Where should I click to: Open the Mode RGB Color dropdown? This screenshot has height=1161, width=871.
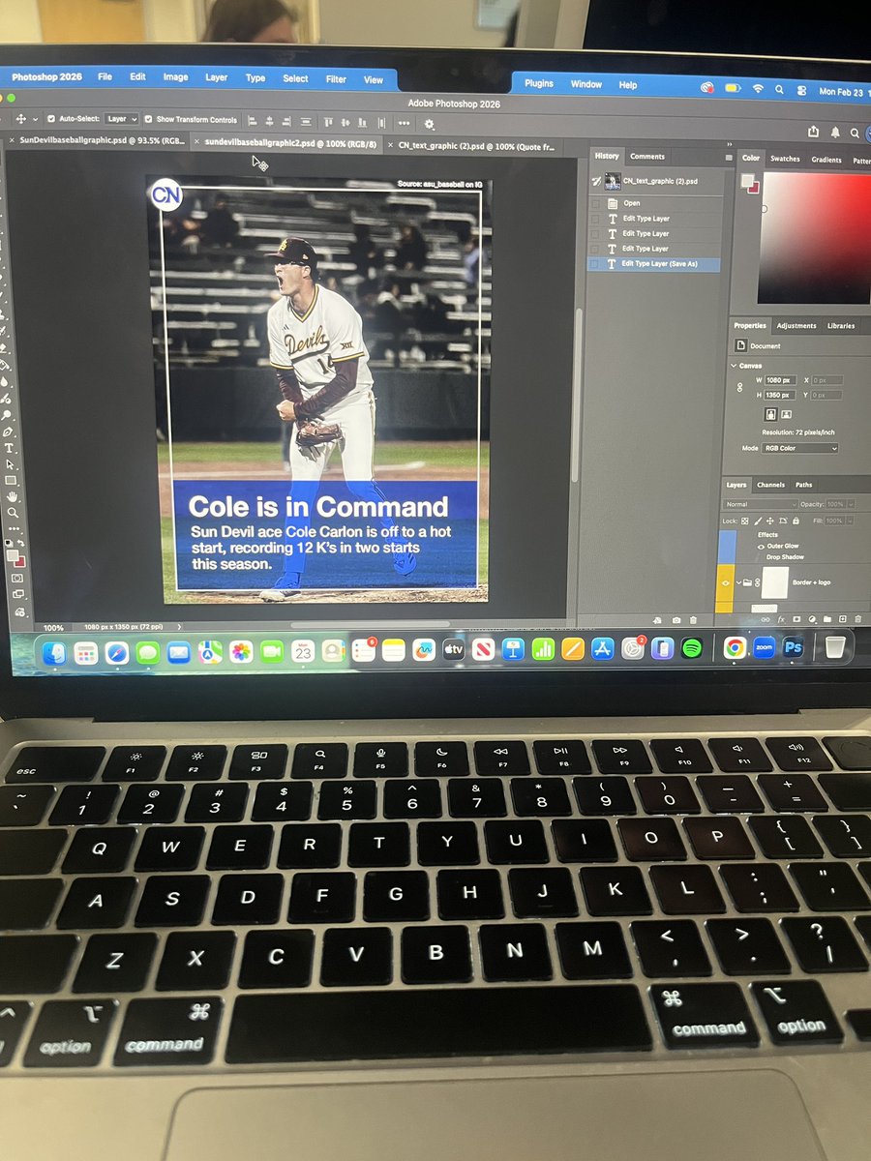pos(800,448)
